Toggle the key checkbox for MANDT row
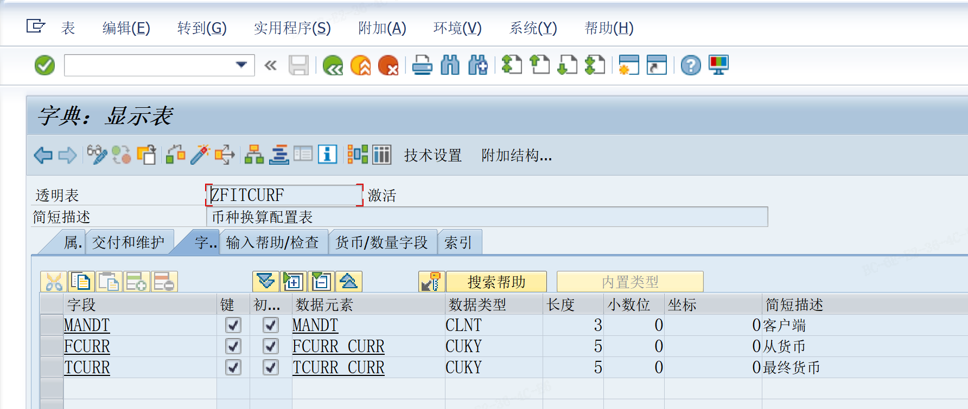The width and height of the screenshot is (968, 409). [233, 325]
